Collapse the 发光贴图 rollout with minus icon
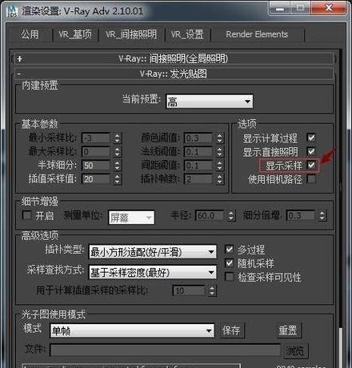 19,74
